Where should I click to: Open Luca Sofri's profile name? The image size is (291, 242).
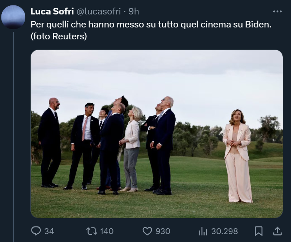click(52, 11)
